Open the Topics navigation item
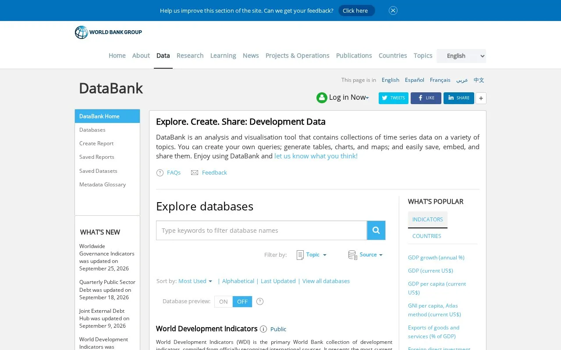561x350 pixels. pyautogui.click(x=423, y=56)
